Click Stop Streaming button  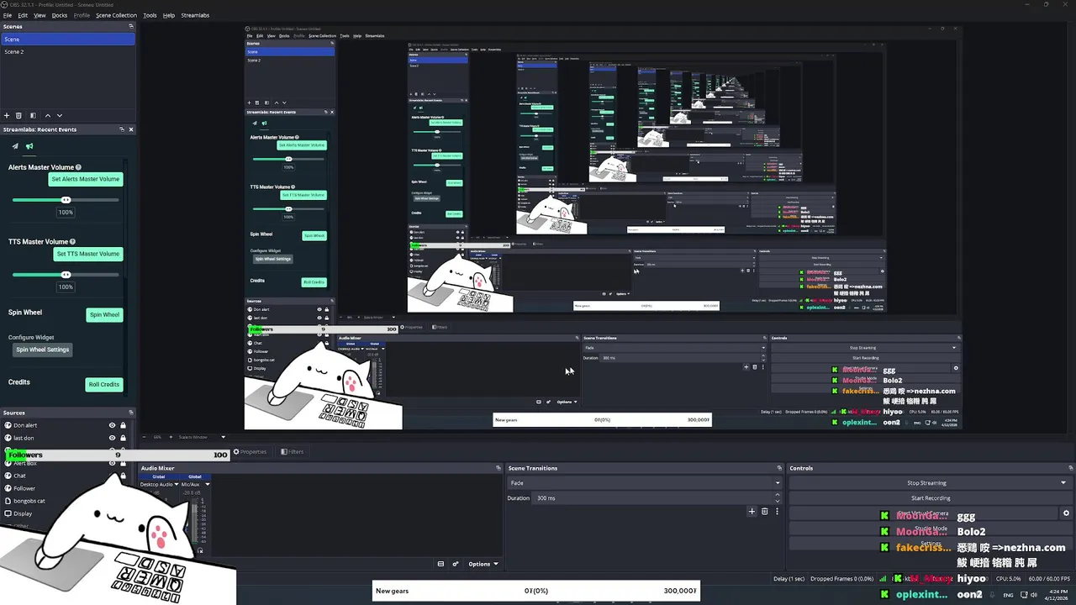(x=926, y=483)
